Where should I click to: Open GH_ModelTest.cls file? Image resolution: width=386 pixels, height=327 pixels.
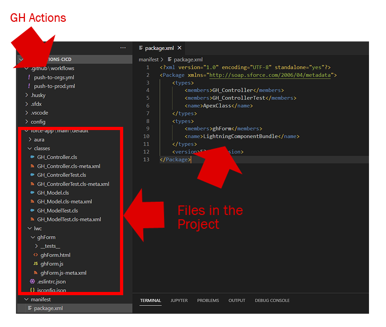point(57,211)
